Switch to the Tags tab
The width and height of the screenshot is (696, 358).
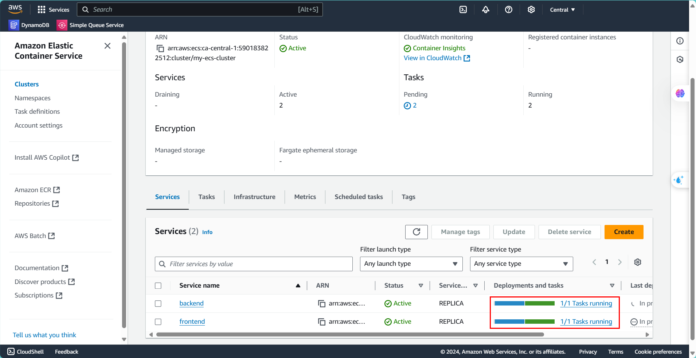coord(408,197)
